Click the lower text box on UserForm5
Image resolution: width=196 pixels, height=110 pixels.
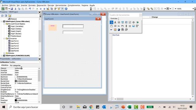[x=73, y=32]
